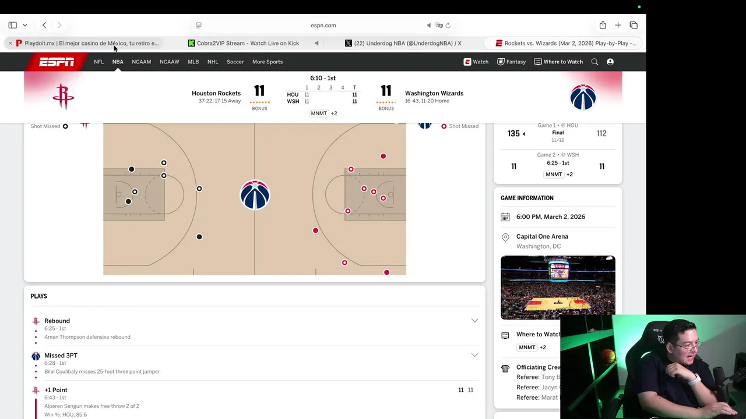
Task: Open the Share icon in Safari's toolbar
Action: 603,25
